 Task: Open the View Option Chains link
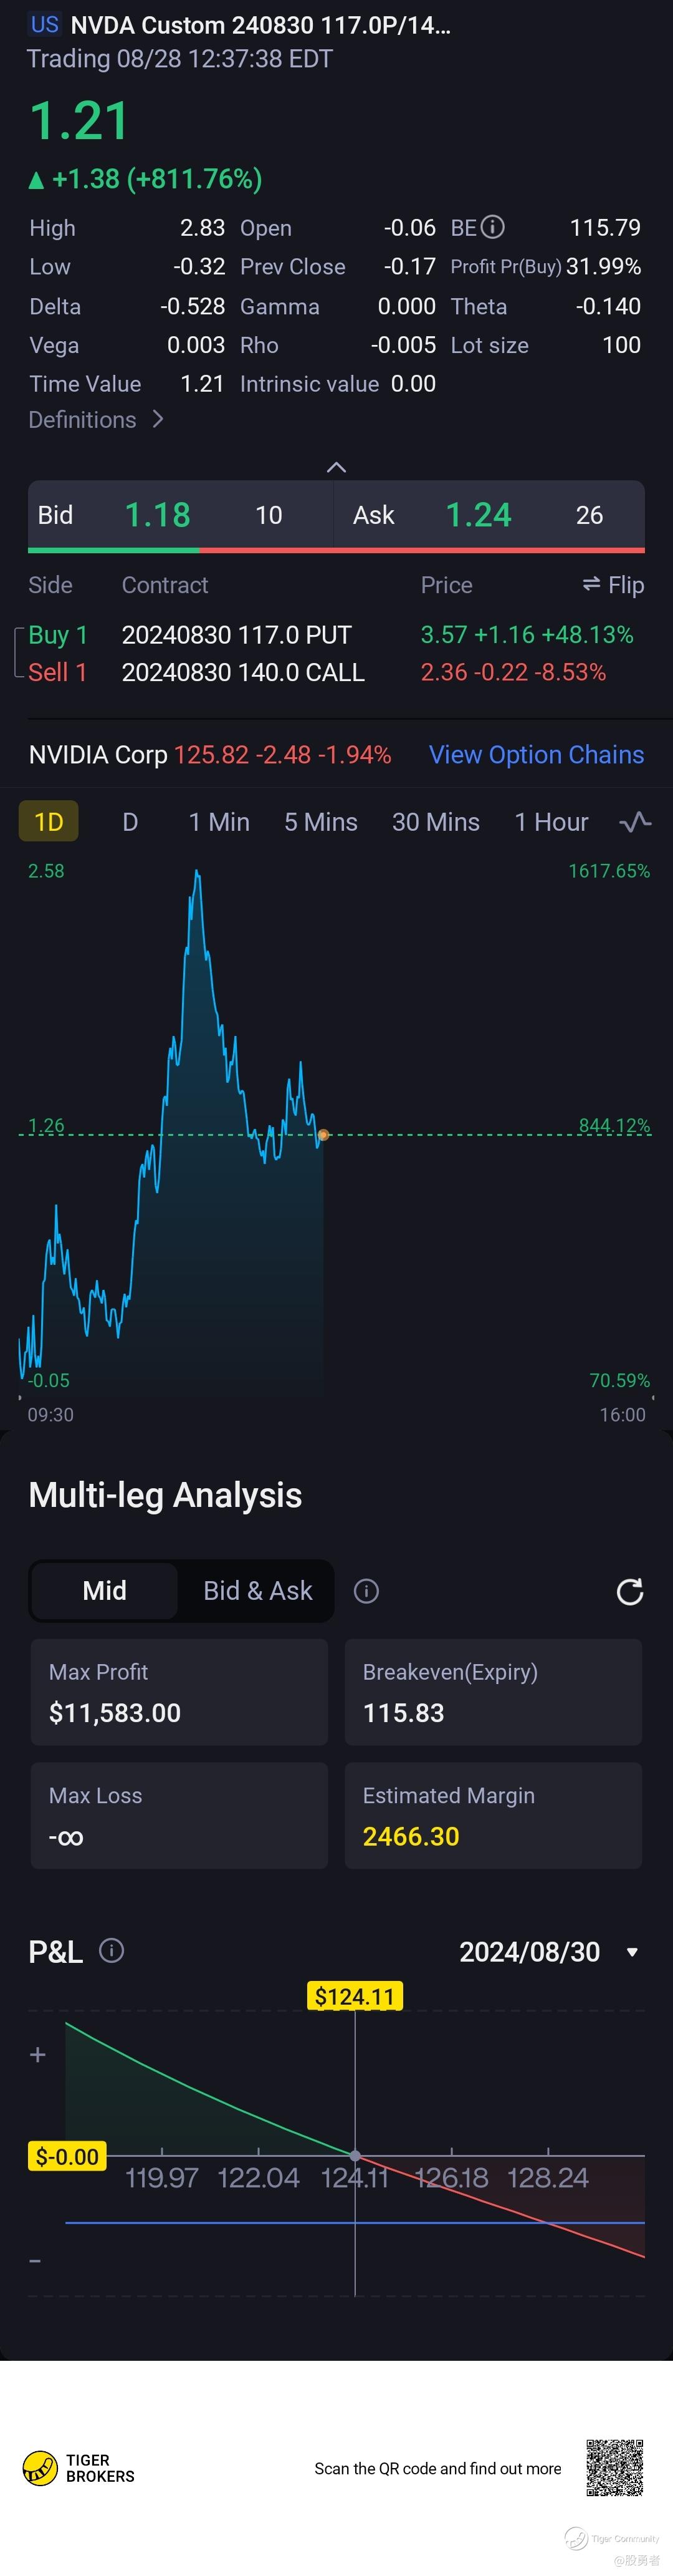pyautogui.click(x=536, y=755)
